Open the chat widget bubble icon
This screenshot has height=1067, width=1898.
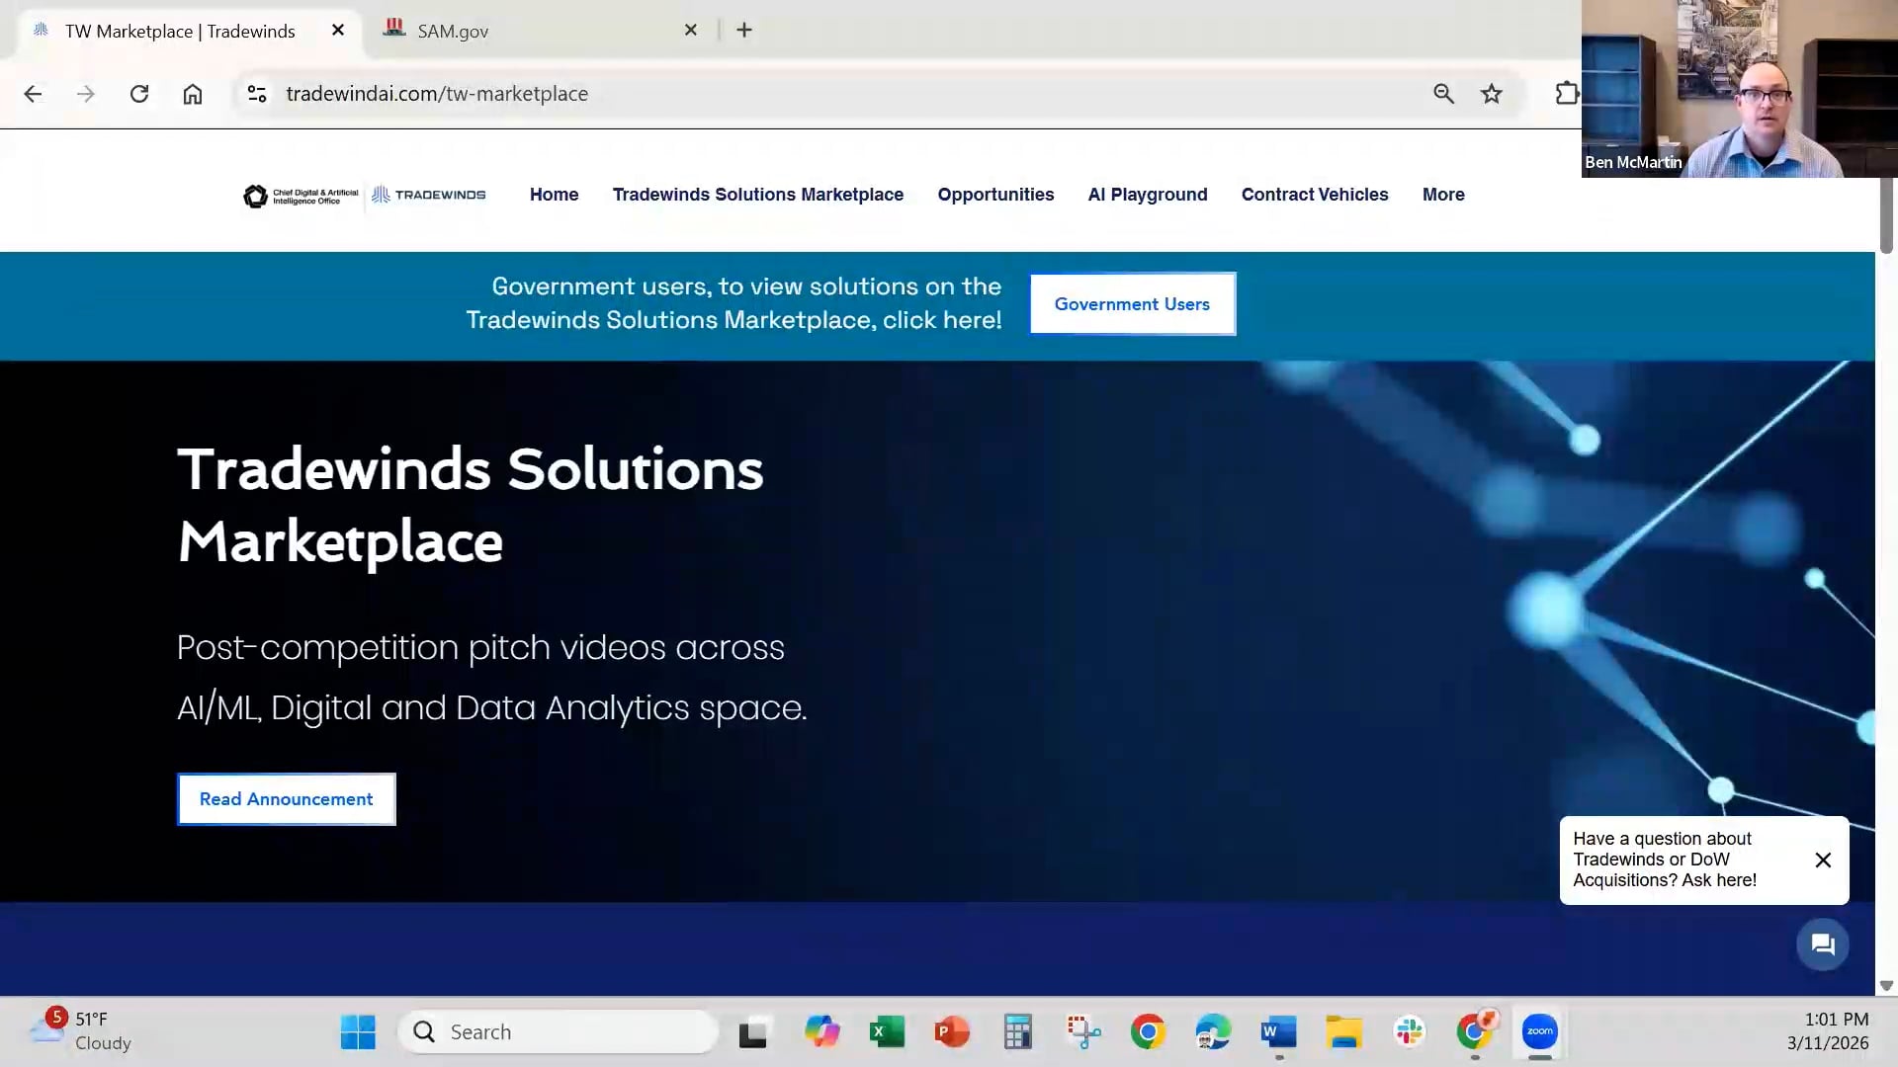click(x=1823, y=944)
